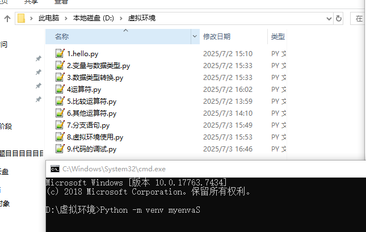Go to 此电脑 in breadcrumb

[49, 18]
